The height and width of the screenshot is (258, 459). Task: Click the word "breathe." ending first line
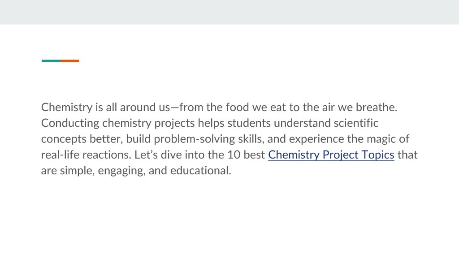click(377, 107)
